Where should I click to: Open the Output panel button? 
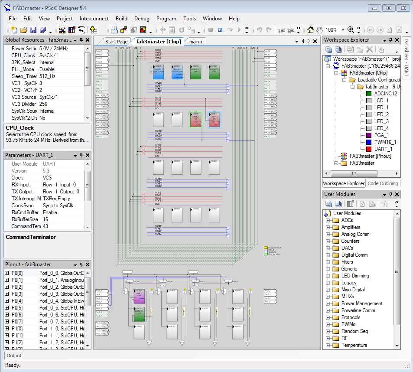14,356
